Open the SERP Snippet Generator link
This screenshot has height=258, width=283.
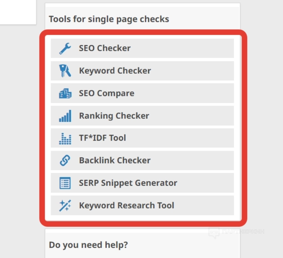tap(128, 183)
